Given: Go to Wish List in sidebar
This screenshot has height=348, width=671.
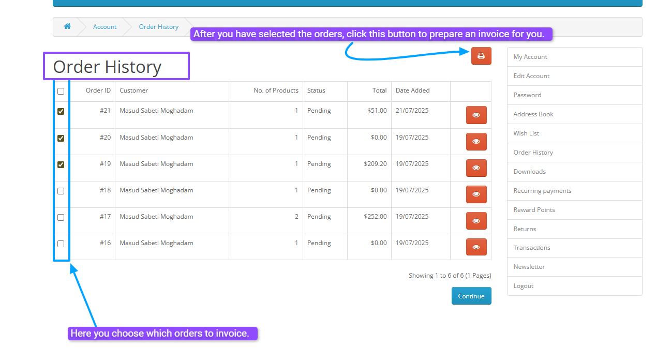Looking at the screenshot, I should (x=526, y=133).
